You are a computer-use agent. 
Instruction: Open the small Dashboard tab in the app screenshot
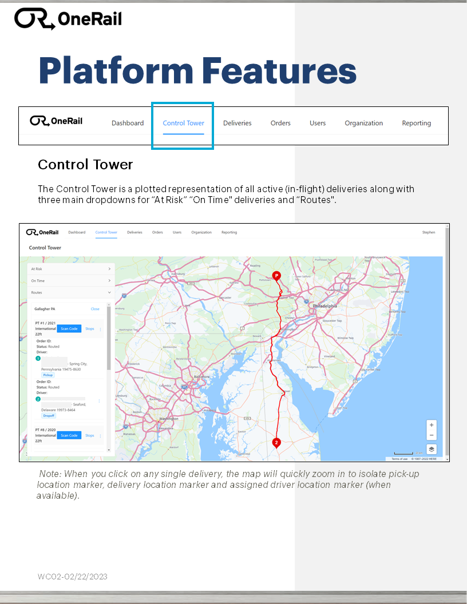(77, 232)
